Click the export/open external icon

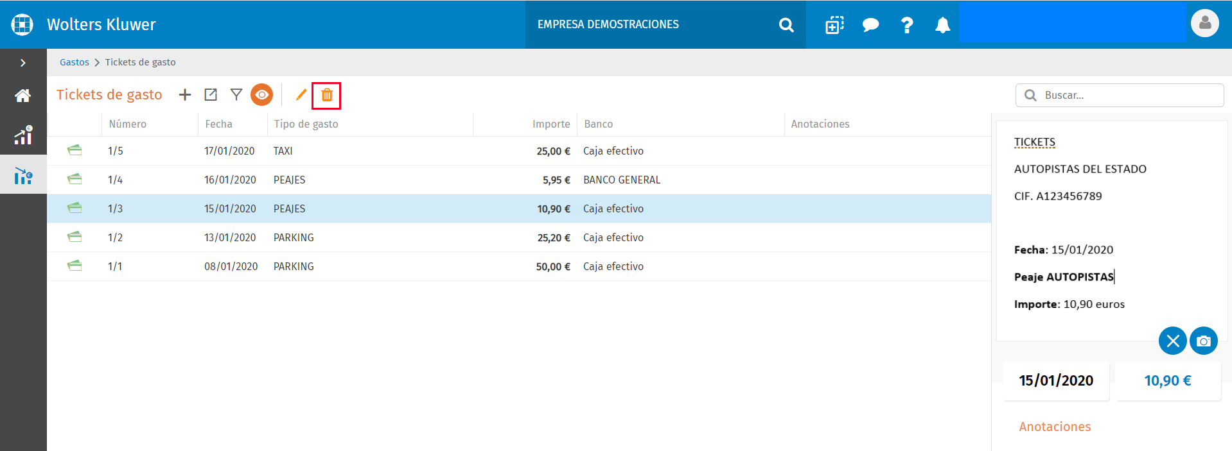(x=211, y=95)
